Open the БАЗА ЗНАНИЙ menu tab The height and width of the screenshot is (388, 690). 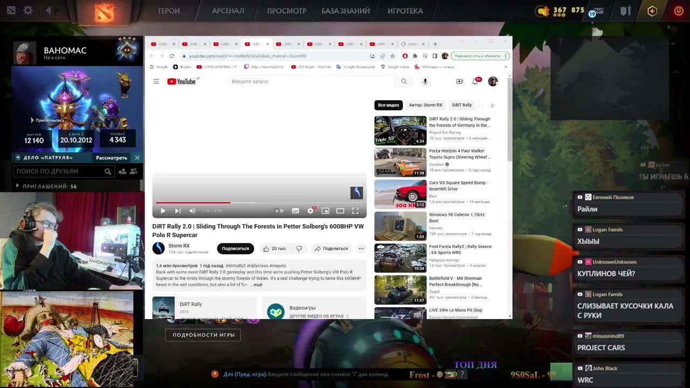coord(346,11)
